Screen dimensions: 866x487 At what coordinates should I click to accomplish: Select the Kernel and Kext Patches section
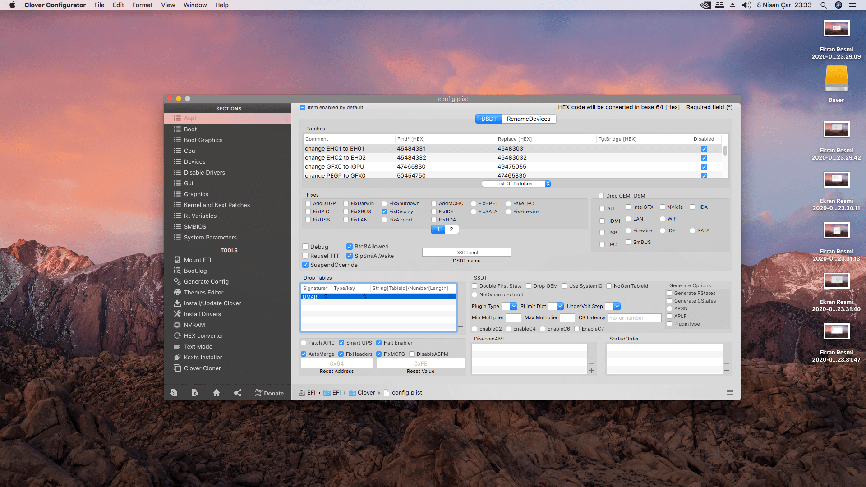(216, 205)
